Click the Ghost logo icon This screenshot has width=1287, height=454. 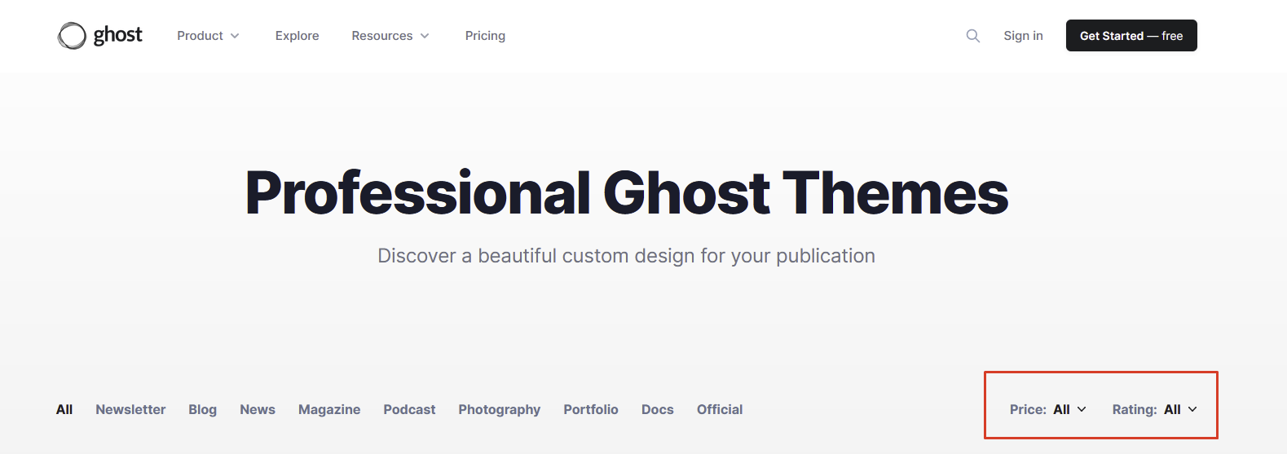tap(72, 36)
